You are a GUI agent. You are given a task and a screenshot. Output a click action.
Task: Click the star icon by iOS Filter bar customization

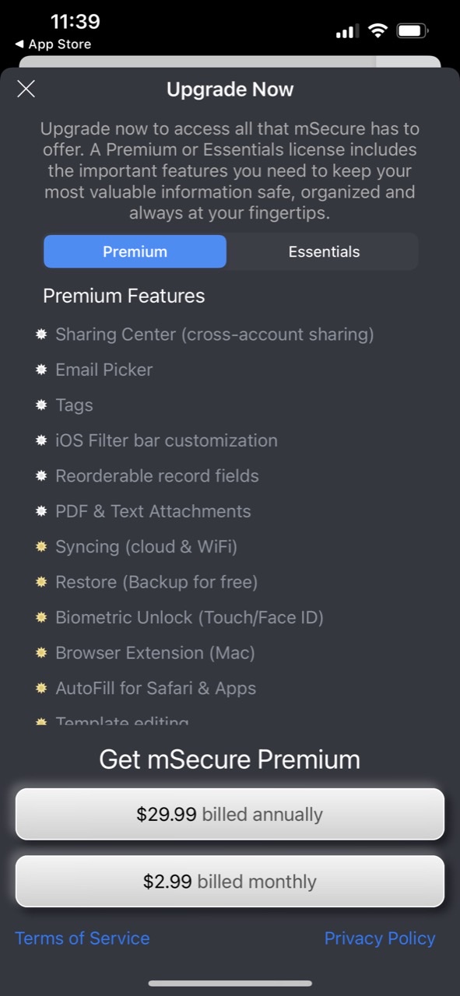click(41, 440)
